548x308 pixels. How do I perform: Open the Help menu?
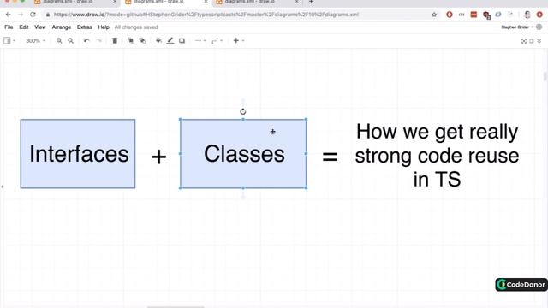click(104, 27)
